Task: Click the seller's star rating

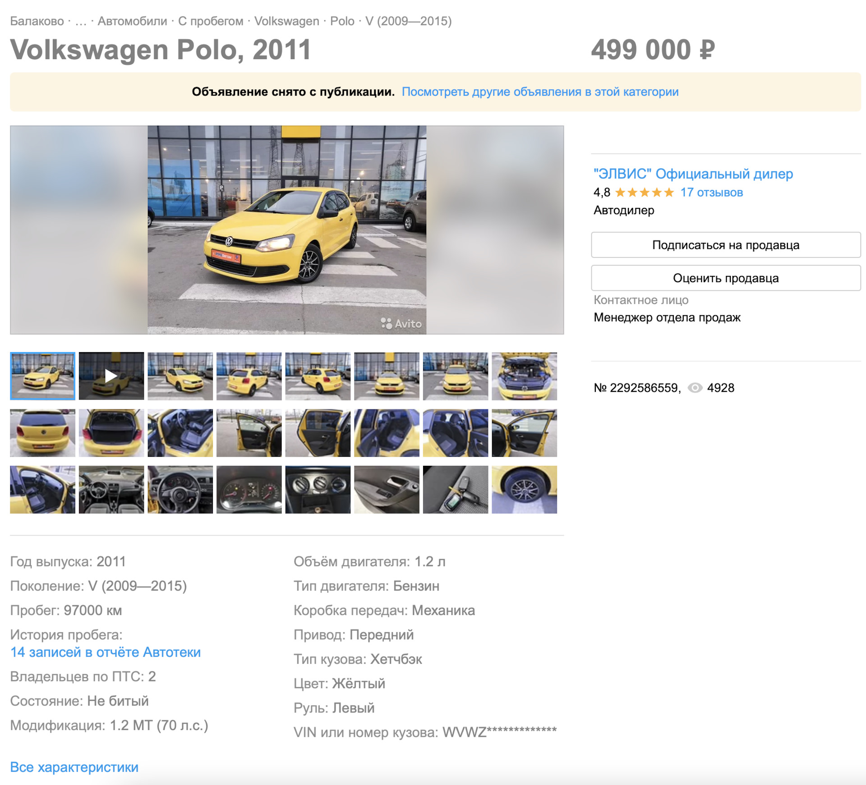Action: pyautogui.click(x=644, y=193)
